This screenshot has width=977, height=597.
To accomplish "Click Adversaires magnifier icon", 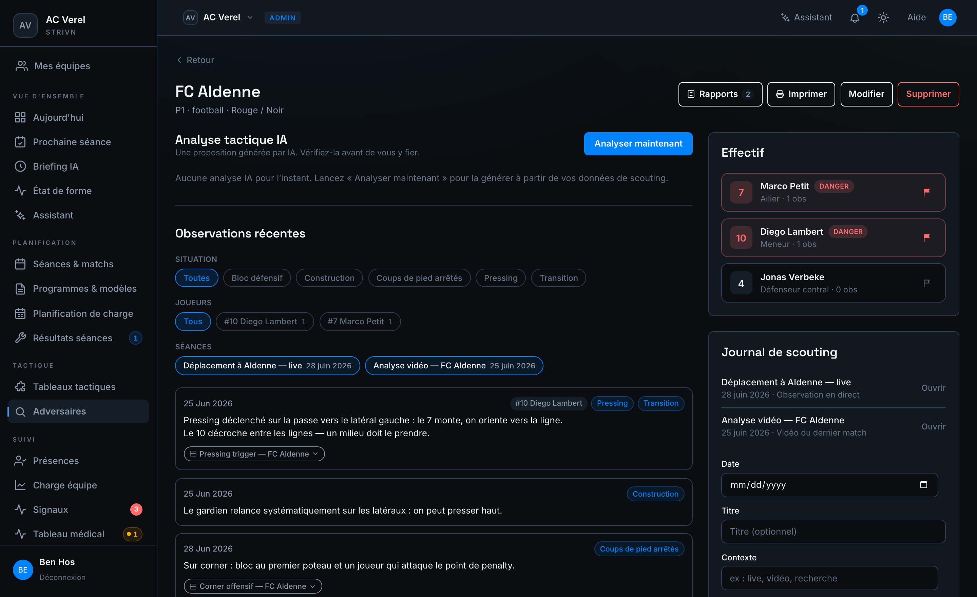I will [20, 411].
